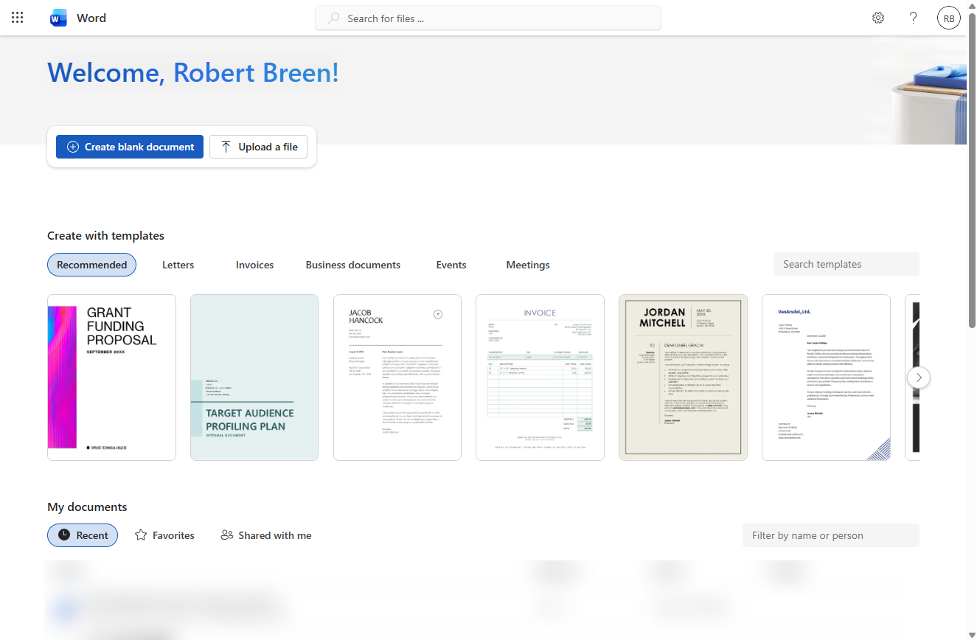Image resolution: width=977 pixels, height=640 pixels.
Task: Open the RB account avatar
Action: pyautogui.click(x=949, y=18)
